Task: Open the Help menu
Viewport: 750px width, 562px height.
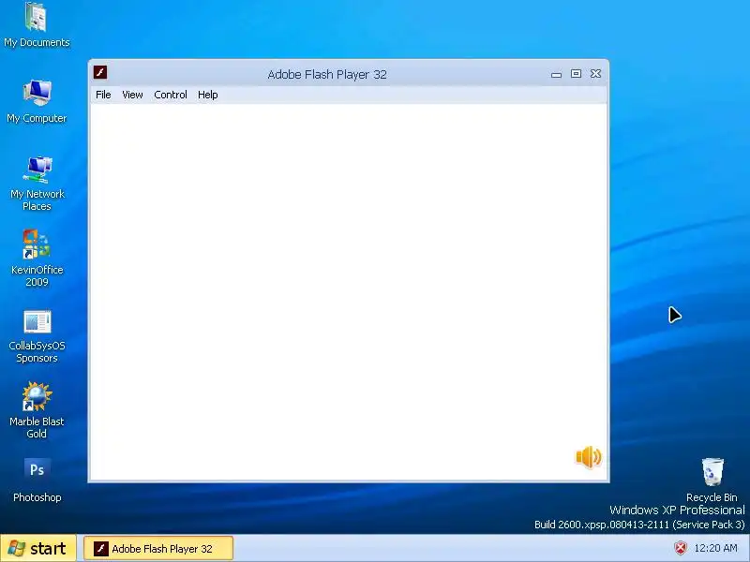Action: (207, 95)
